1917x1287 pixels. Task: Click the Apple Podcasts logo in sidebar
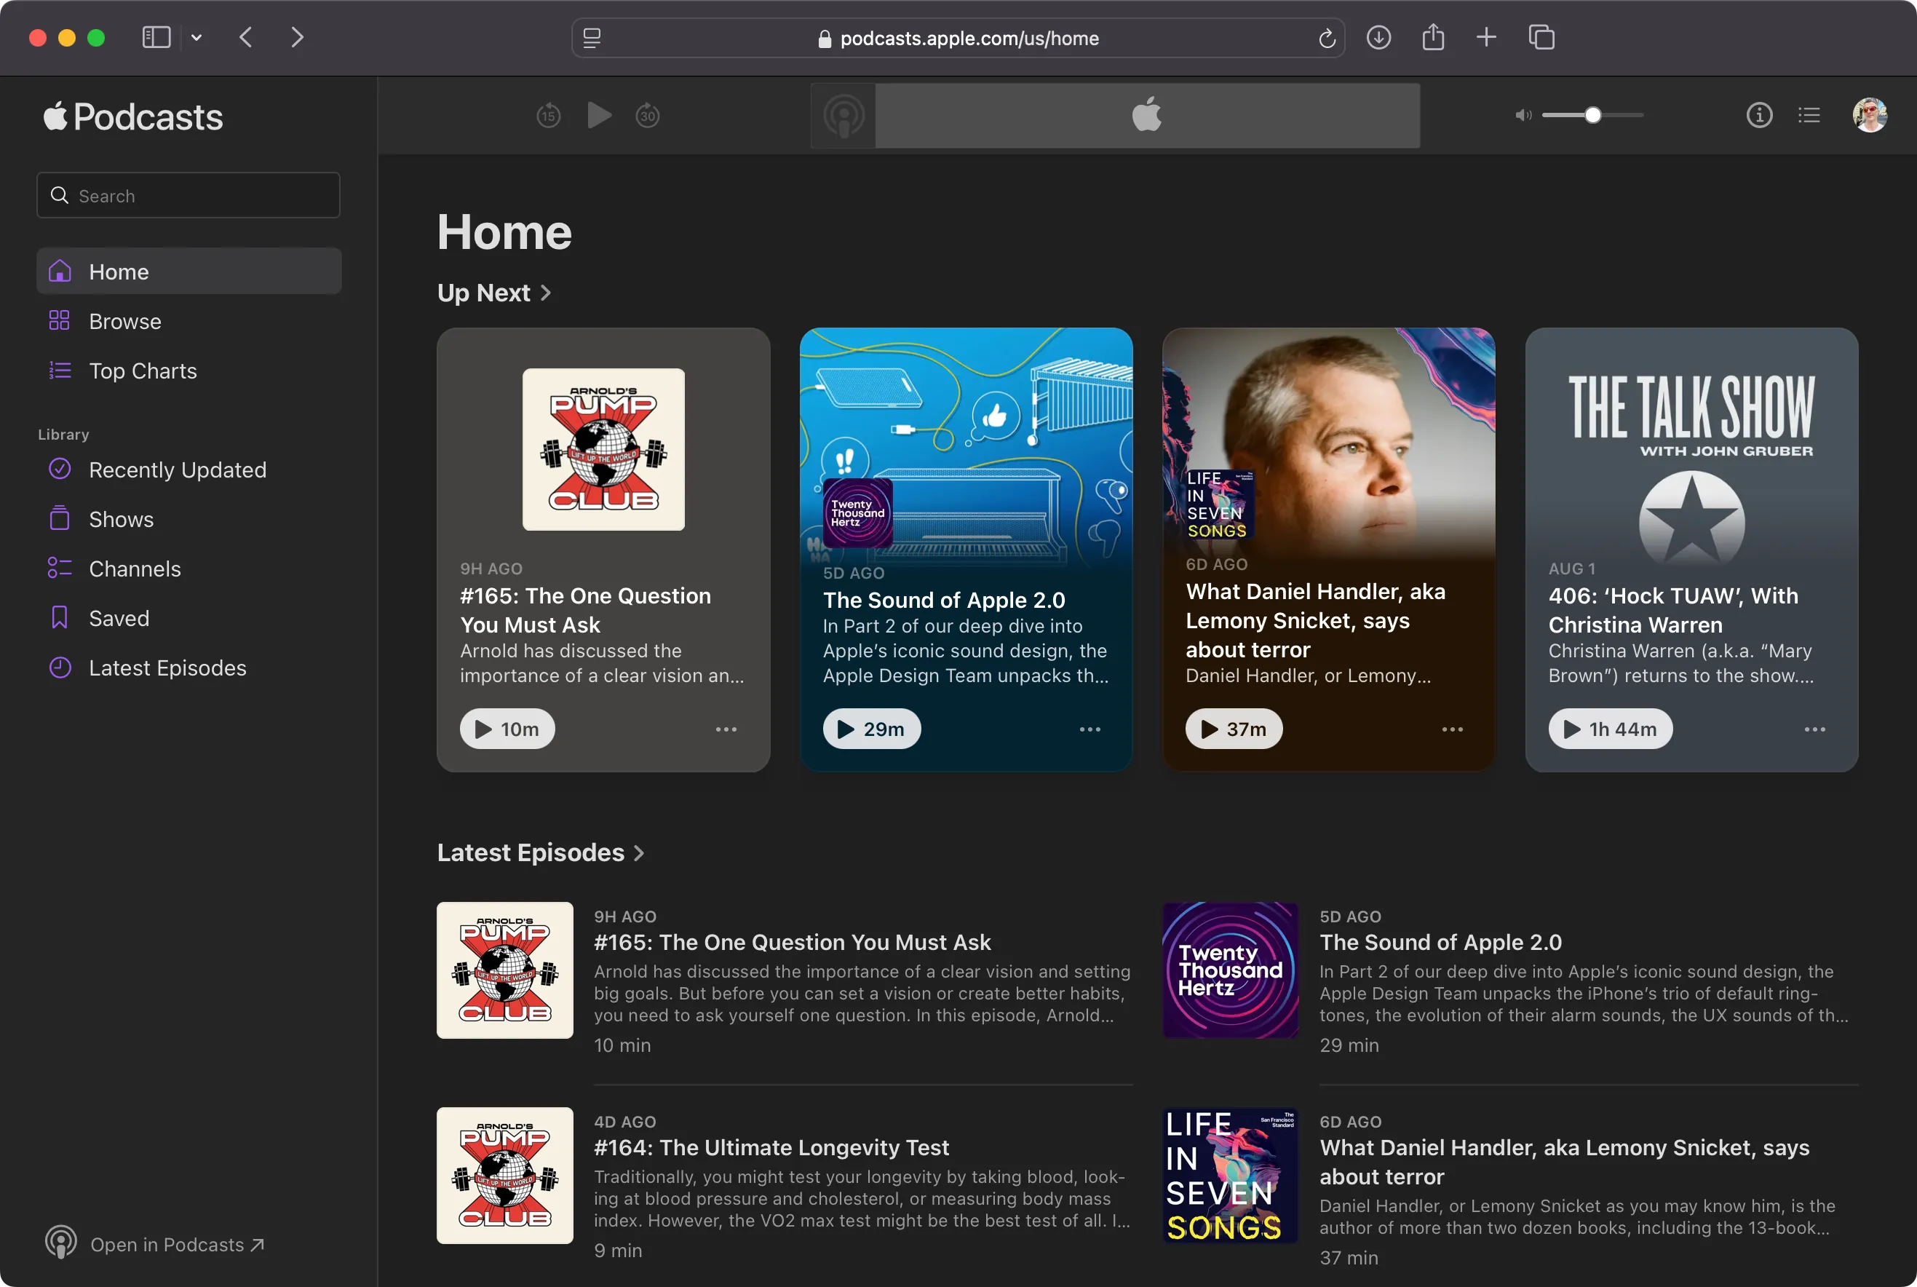click(x=133, y=116)
